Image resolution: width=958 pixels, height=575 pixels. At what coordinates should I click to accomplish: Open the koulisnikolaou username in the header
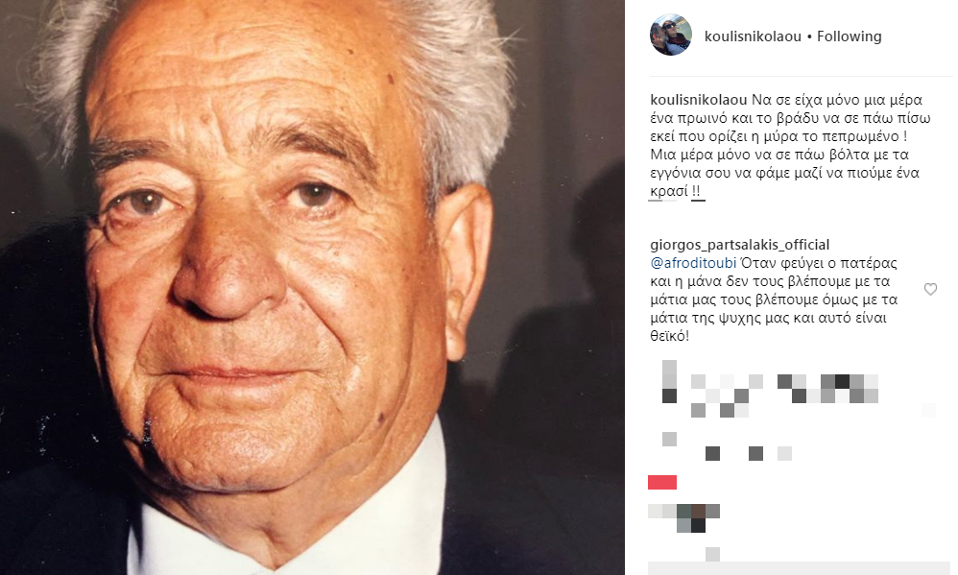(753, 36)
